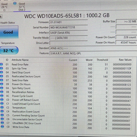Click status circle for Uncorrectable Sector Count
Image resolution: width=137 pixels, height=137 pixels.
coord(2,119)
